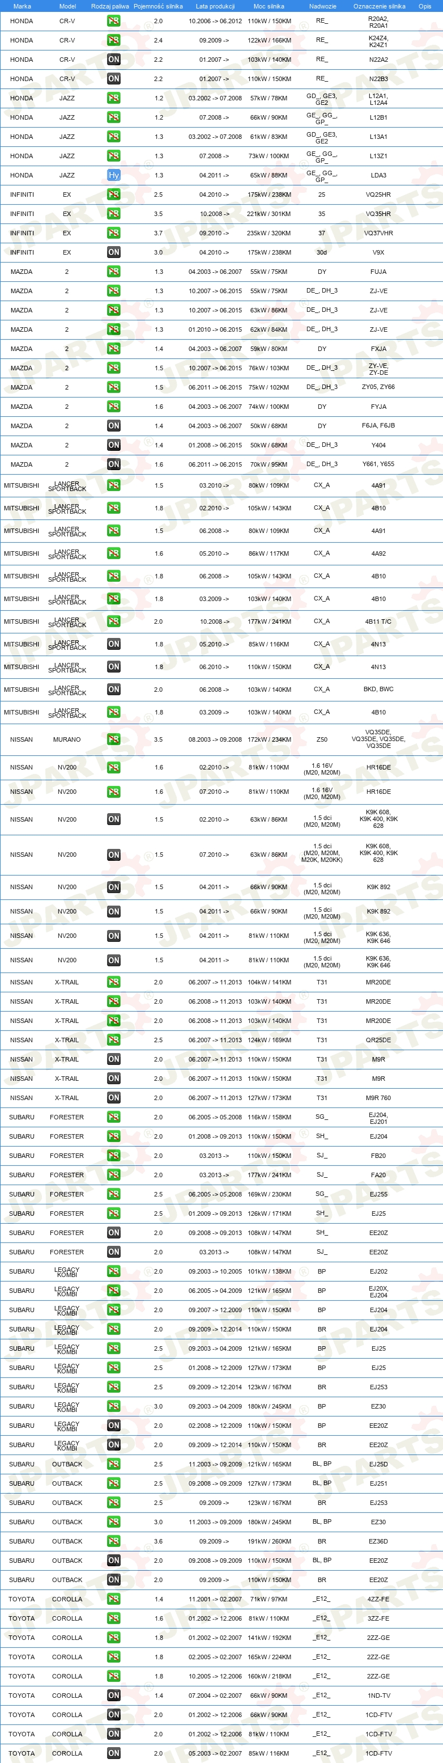Select body code cell 30d
Viewport: 443px width, 1763px height.
322,252
